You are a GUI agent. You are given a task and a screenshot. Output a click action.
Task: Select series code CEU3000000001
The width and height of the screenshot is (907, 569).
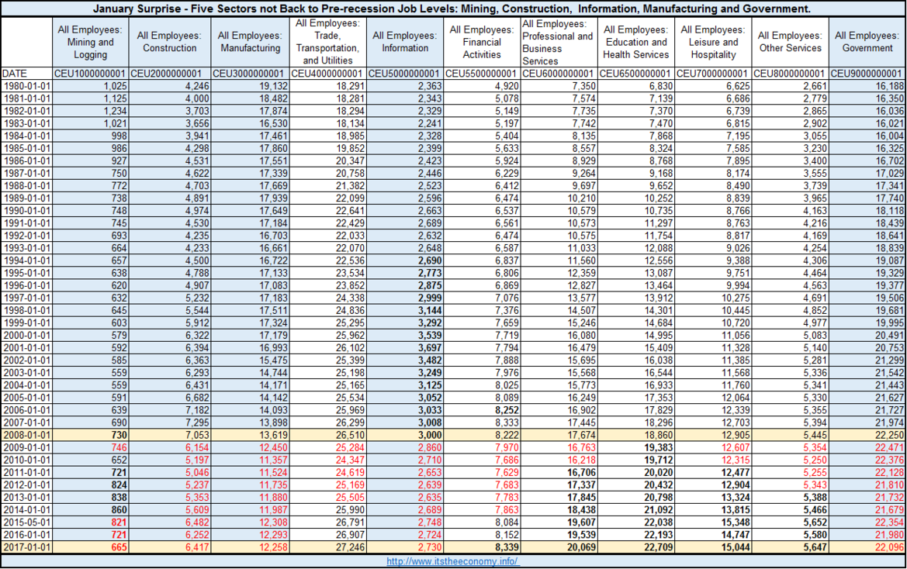coord(250,74)
